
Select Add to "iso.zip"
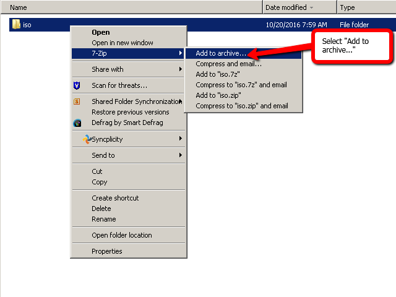[218, 95]
